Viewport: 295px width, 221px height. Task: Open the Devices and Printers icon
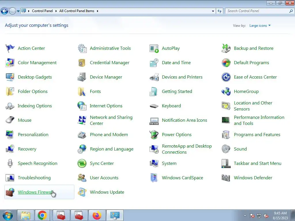(x=154, y=77)
